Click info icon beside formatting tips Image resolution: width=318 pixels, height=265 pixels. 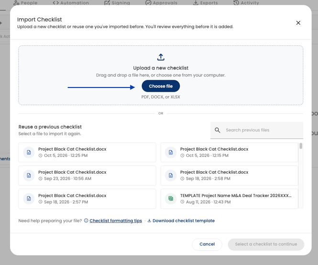pos(86,221)
